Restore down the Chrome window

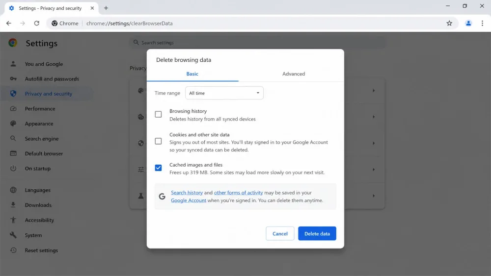point(464,6)
